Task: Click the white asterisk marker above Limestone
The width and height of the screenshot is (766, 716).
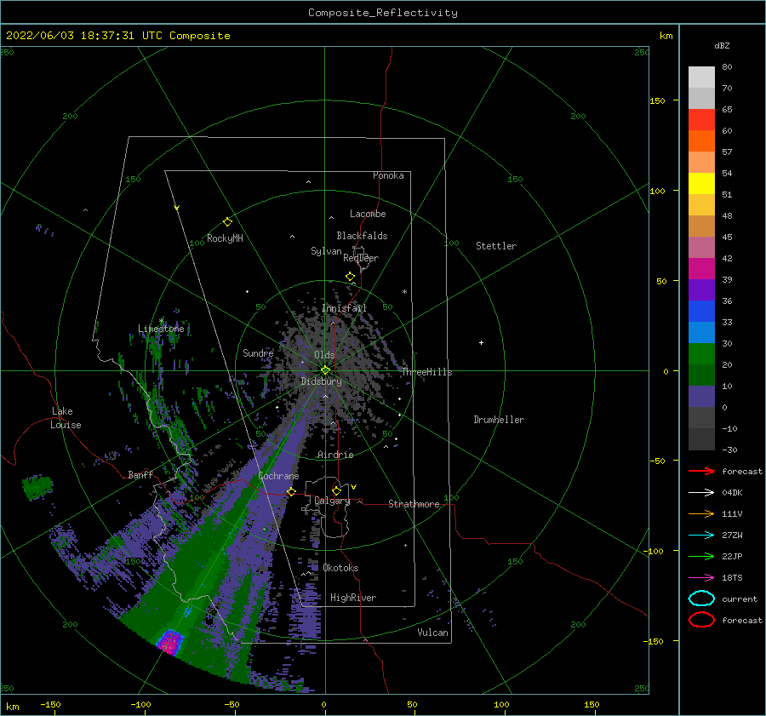Action: (x=161, y=321)
